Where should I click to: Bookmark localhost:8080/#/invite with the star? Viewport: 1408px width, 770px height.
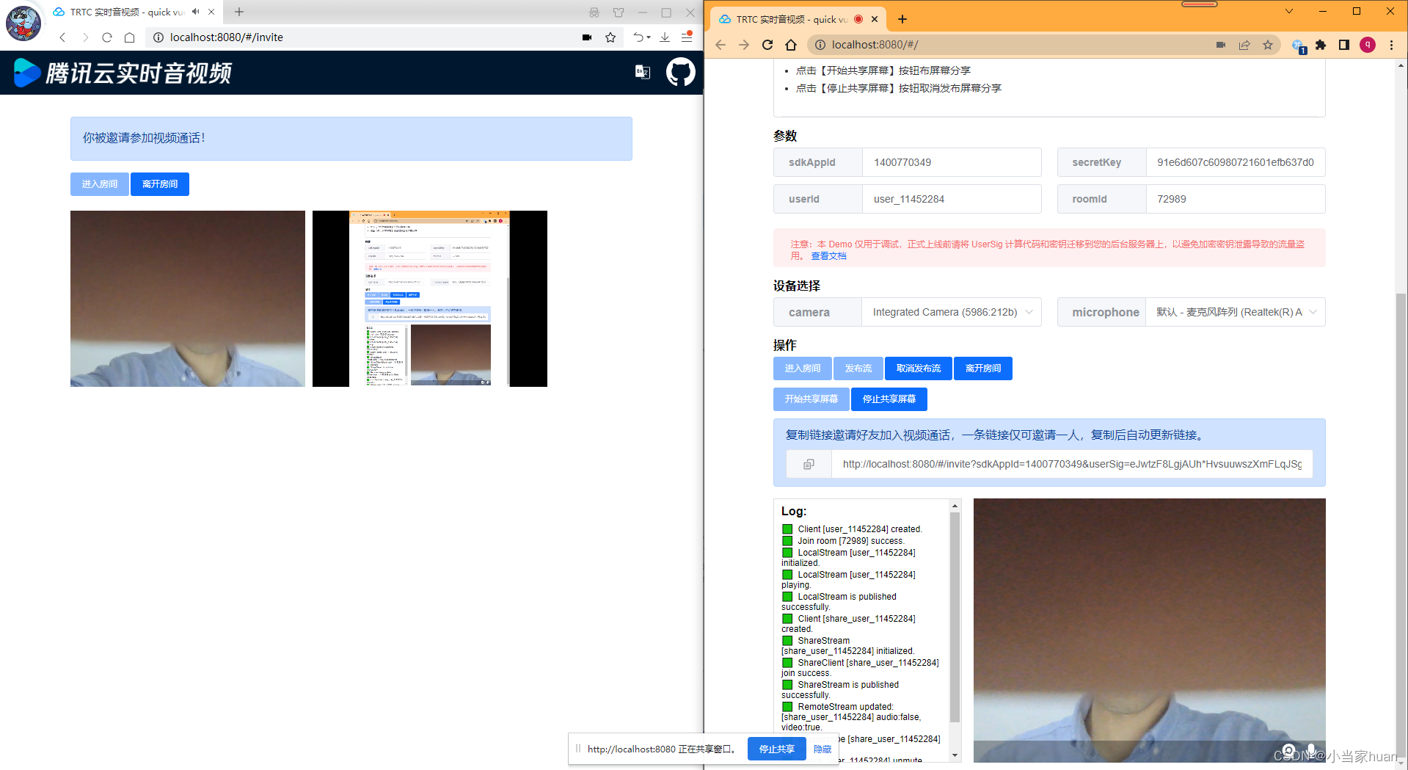coord(610,37)
